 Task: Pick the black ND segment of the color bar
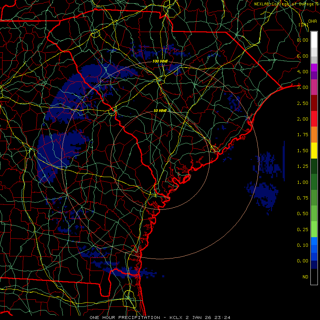314,277
